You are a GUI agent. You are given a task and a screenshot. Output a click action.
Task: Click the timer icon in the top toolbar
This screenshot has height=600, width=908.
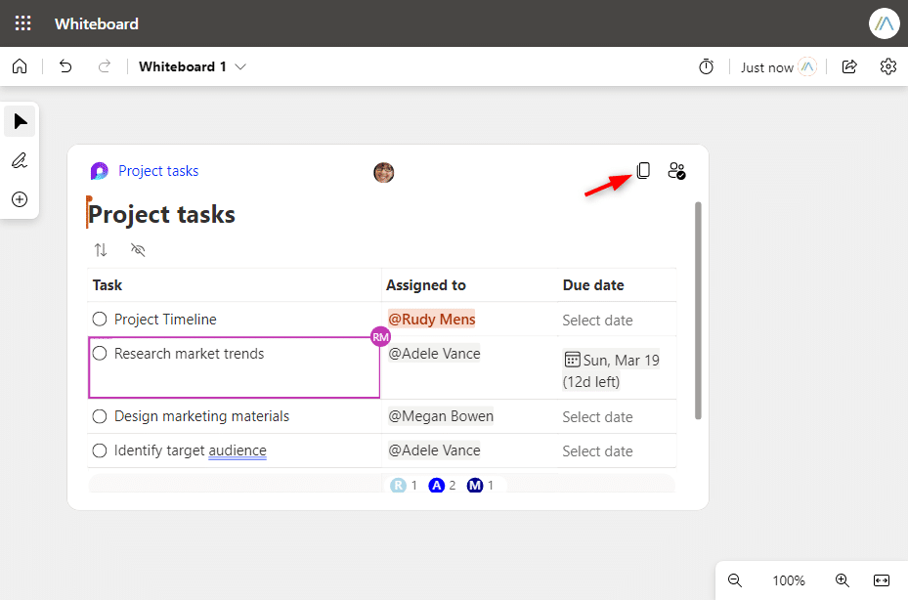point(706,66)
